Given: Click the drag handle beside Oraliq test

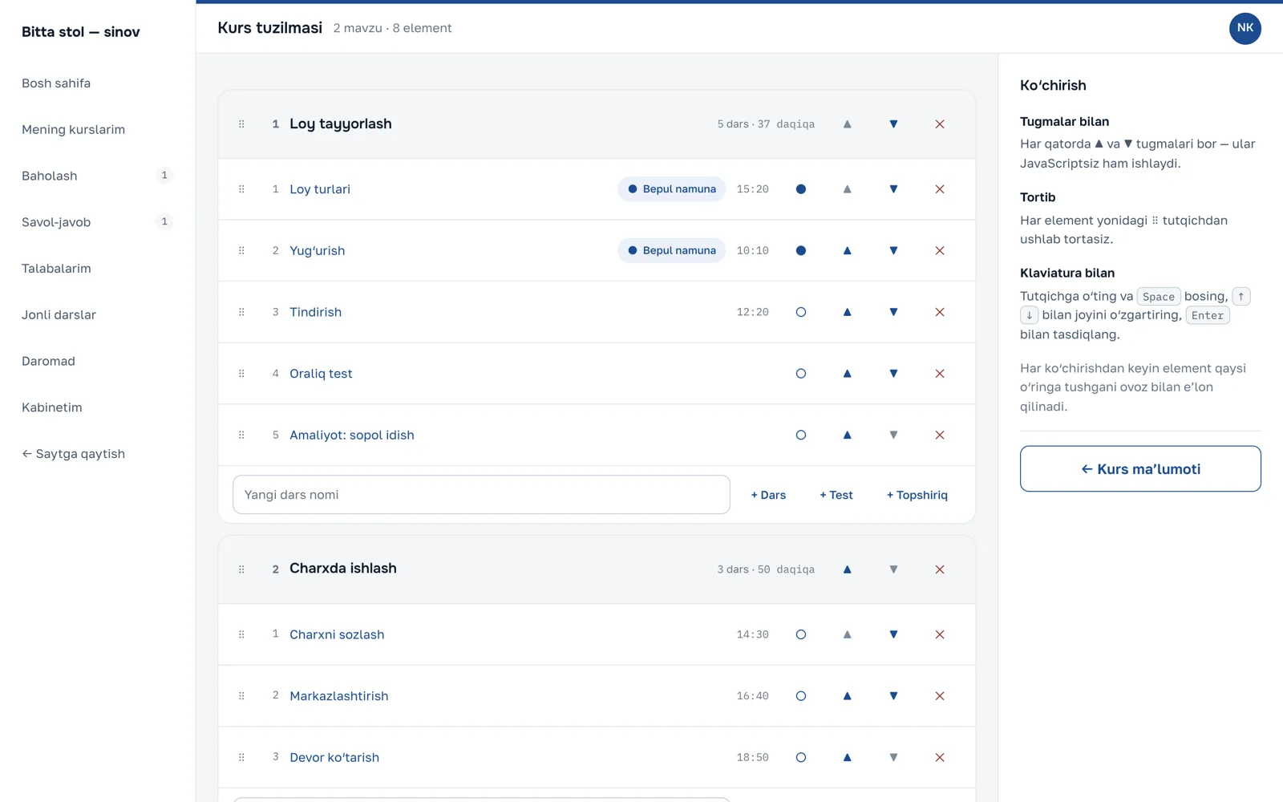Looking at the screenshot, I should (x=241, y=374).
